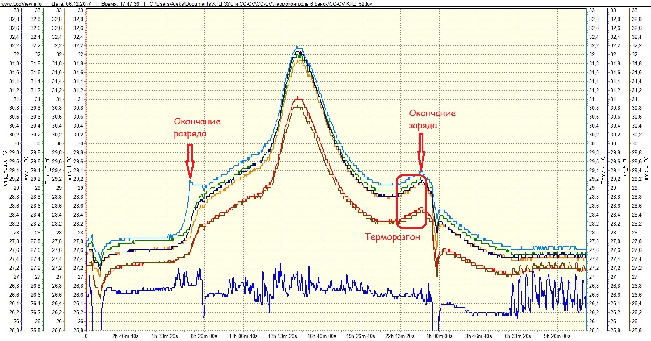Select the red rectangle marking Терморазгон
This screenshot has height=341, width=651.
point(411,201)
